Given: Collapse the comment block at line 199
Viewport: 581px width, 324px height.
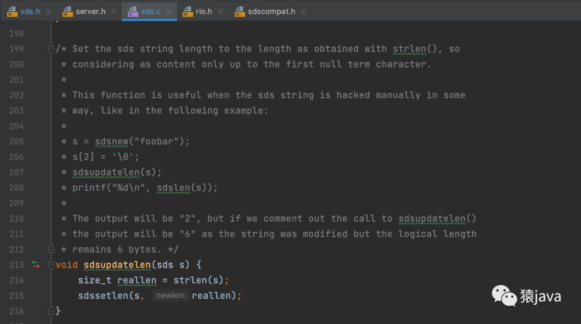Looking at the screenshot, I should 51,49.
